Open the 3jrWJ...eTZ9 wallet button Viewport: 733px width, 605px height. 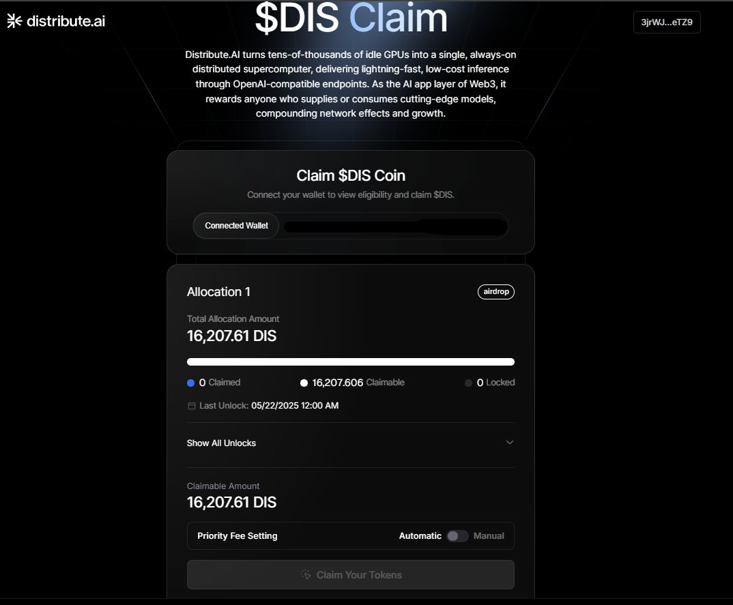(x=667, y=22)
